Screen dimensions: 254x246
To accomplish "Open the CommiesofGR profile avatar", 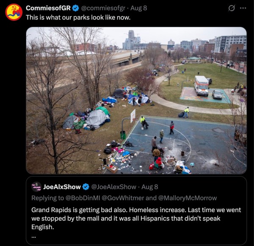I will [14, 12].
